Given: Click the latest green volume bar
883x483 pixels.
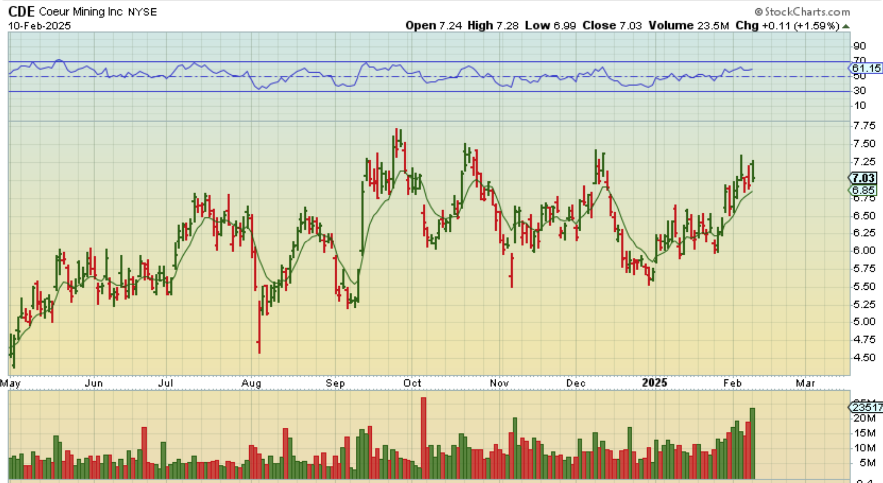Looking at the screenshot, I should (752, 442).
